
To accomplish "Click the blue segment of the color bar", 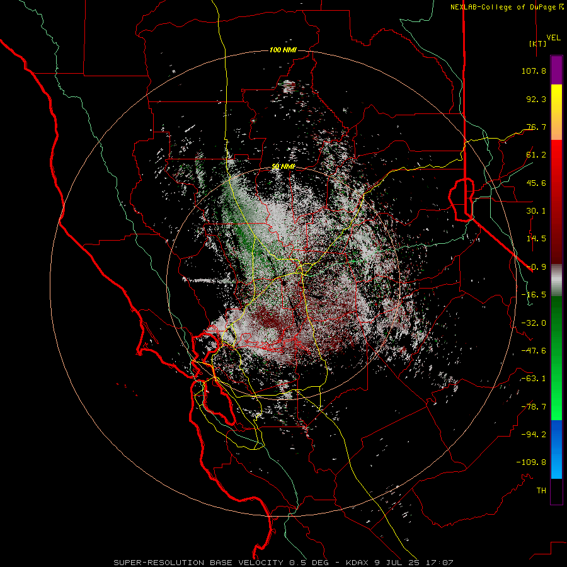I will click(x=556, y=449).
